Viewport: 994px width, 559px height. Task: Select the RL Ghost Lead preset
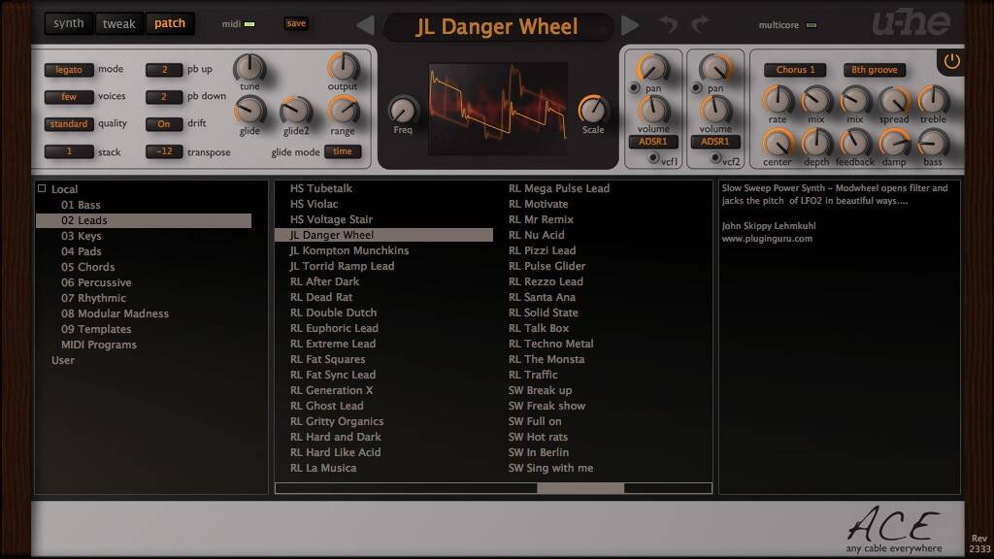[326, 406]
